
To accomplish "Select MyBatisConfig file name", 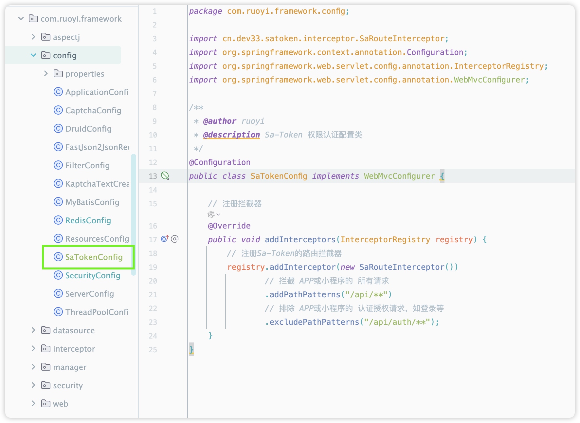I will pyautogui.click(x=92, y=202).
